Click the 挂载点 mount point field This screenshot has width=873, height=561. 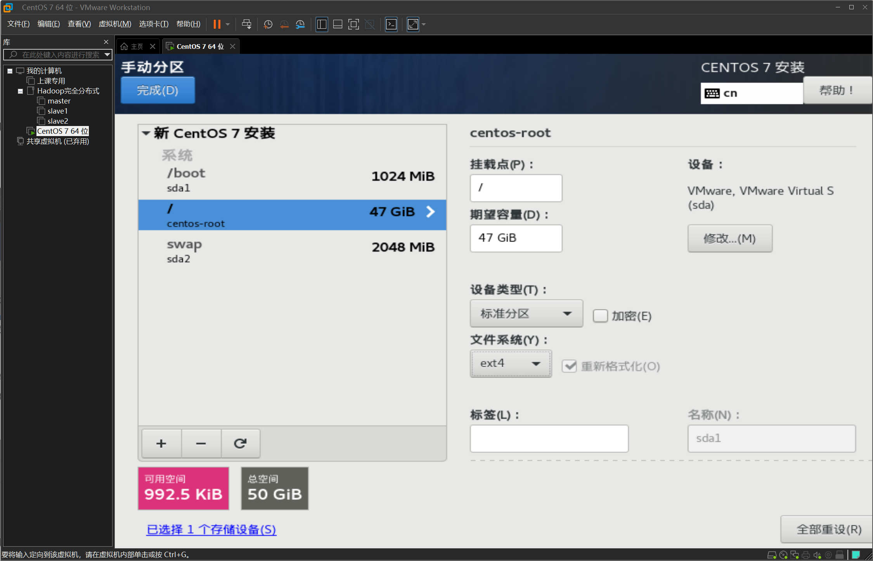click(x=516, y=188)
